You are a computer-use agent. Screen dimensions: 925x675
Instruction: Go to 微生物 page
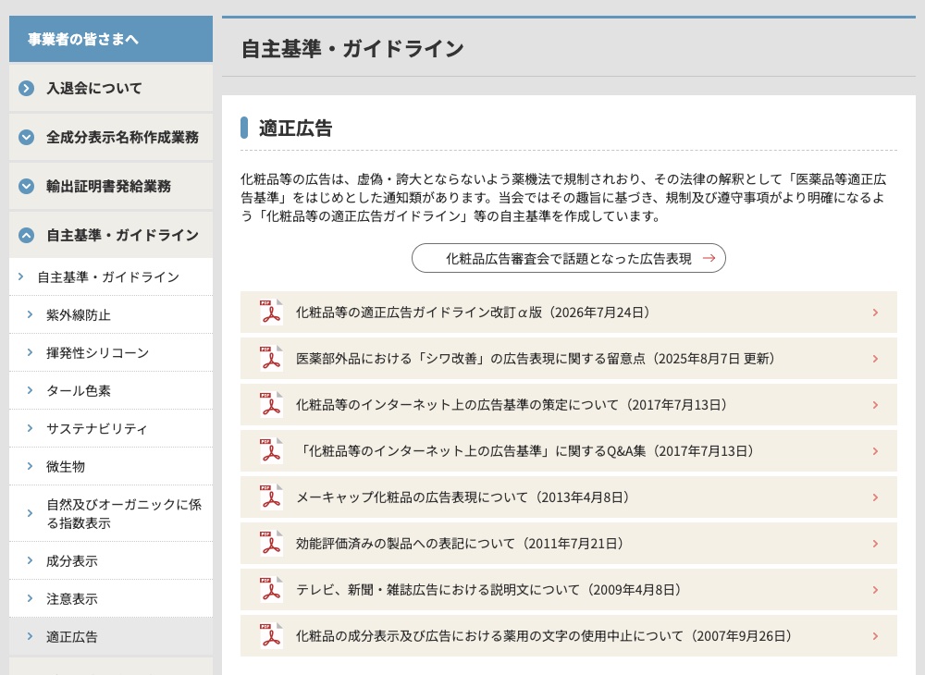pos(111,466)
